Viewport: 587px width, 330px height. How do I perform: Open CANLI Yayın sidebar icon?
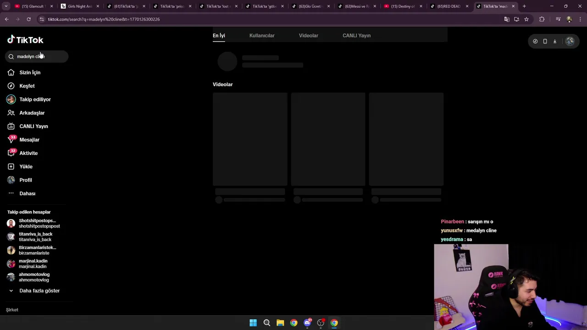[x=11, y=126]
